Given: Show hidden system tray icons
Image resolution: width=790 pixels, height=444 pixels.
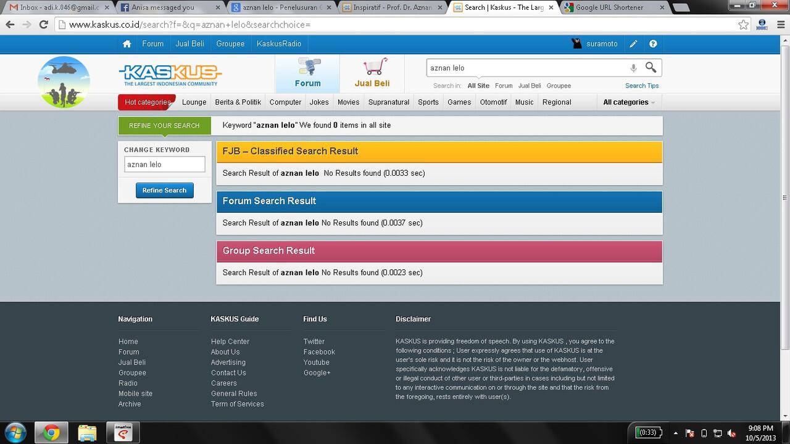Looking at the screenshot, I should point(676,433).
